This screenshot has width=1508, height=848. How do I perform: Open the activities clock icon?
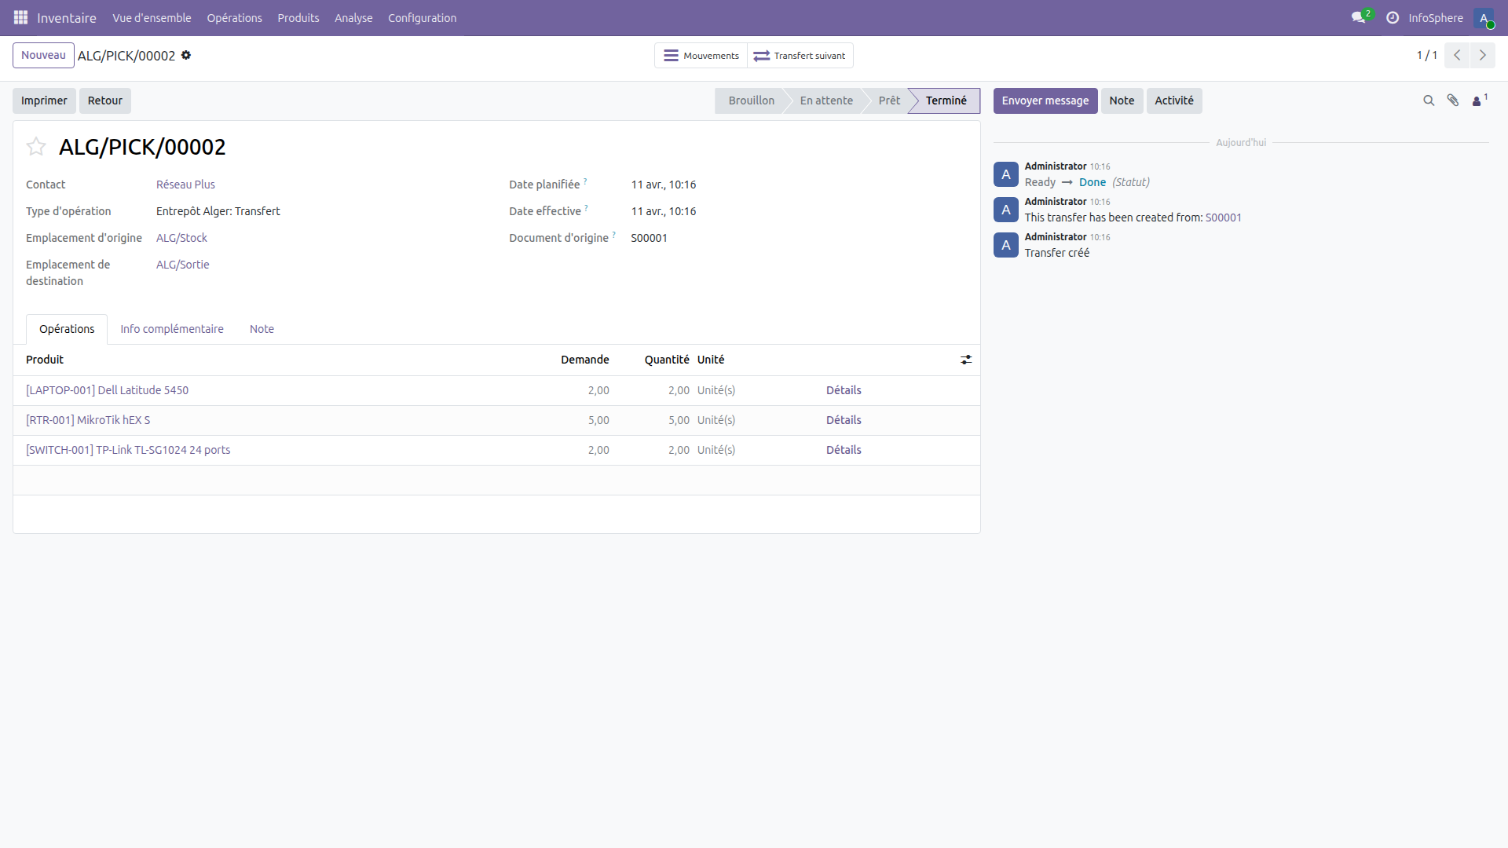tap(1392, 17)
